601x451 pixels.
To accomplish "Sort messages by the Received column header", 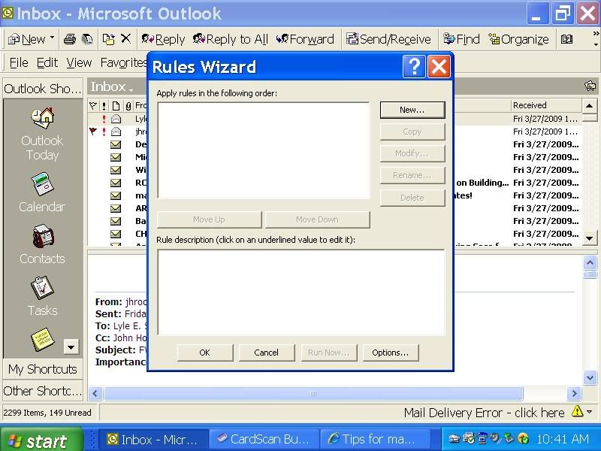I will point(547,105).
